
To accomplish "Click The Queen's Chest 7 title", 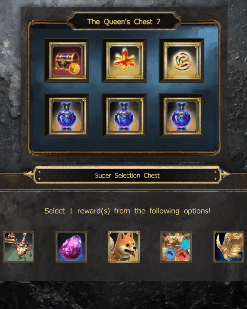I will pyautogui.click(x=124, y=22).
